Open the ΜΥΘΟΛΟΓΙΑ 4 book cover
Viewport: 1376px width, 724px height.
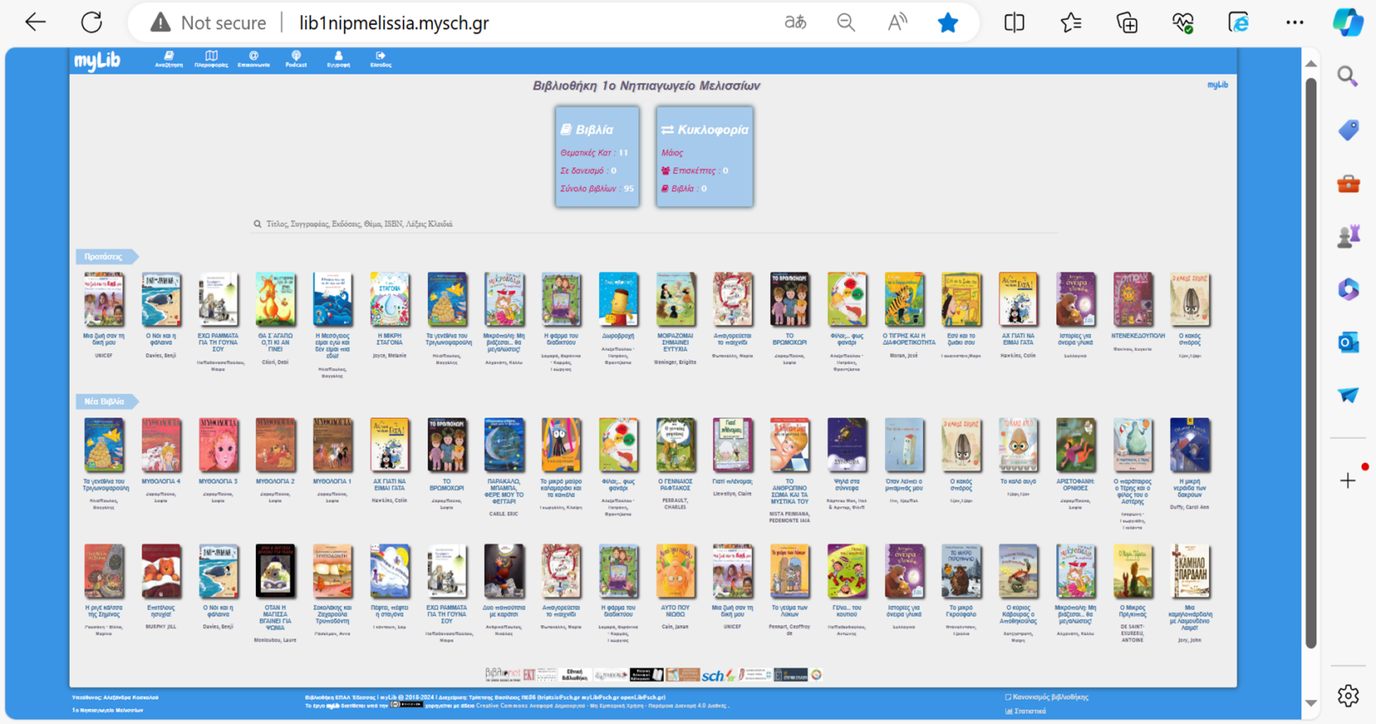coord(161,445)
